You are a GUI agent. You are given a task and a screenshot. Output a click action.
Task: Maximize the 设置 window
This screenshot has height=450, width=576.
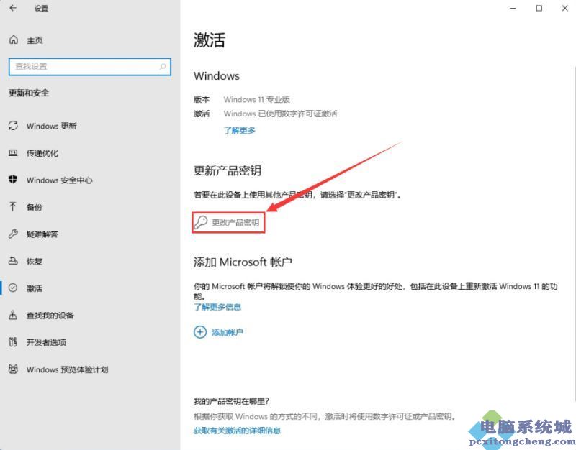[x=539, y=8]
